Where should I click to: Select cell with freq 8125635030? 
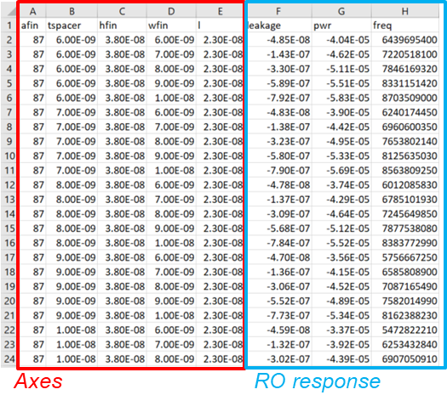pos(405,155)
